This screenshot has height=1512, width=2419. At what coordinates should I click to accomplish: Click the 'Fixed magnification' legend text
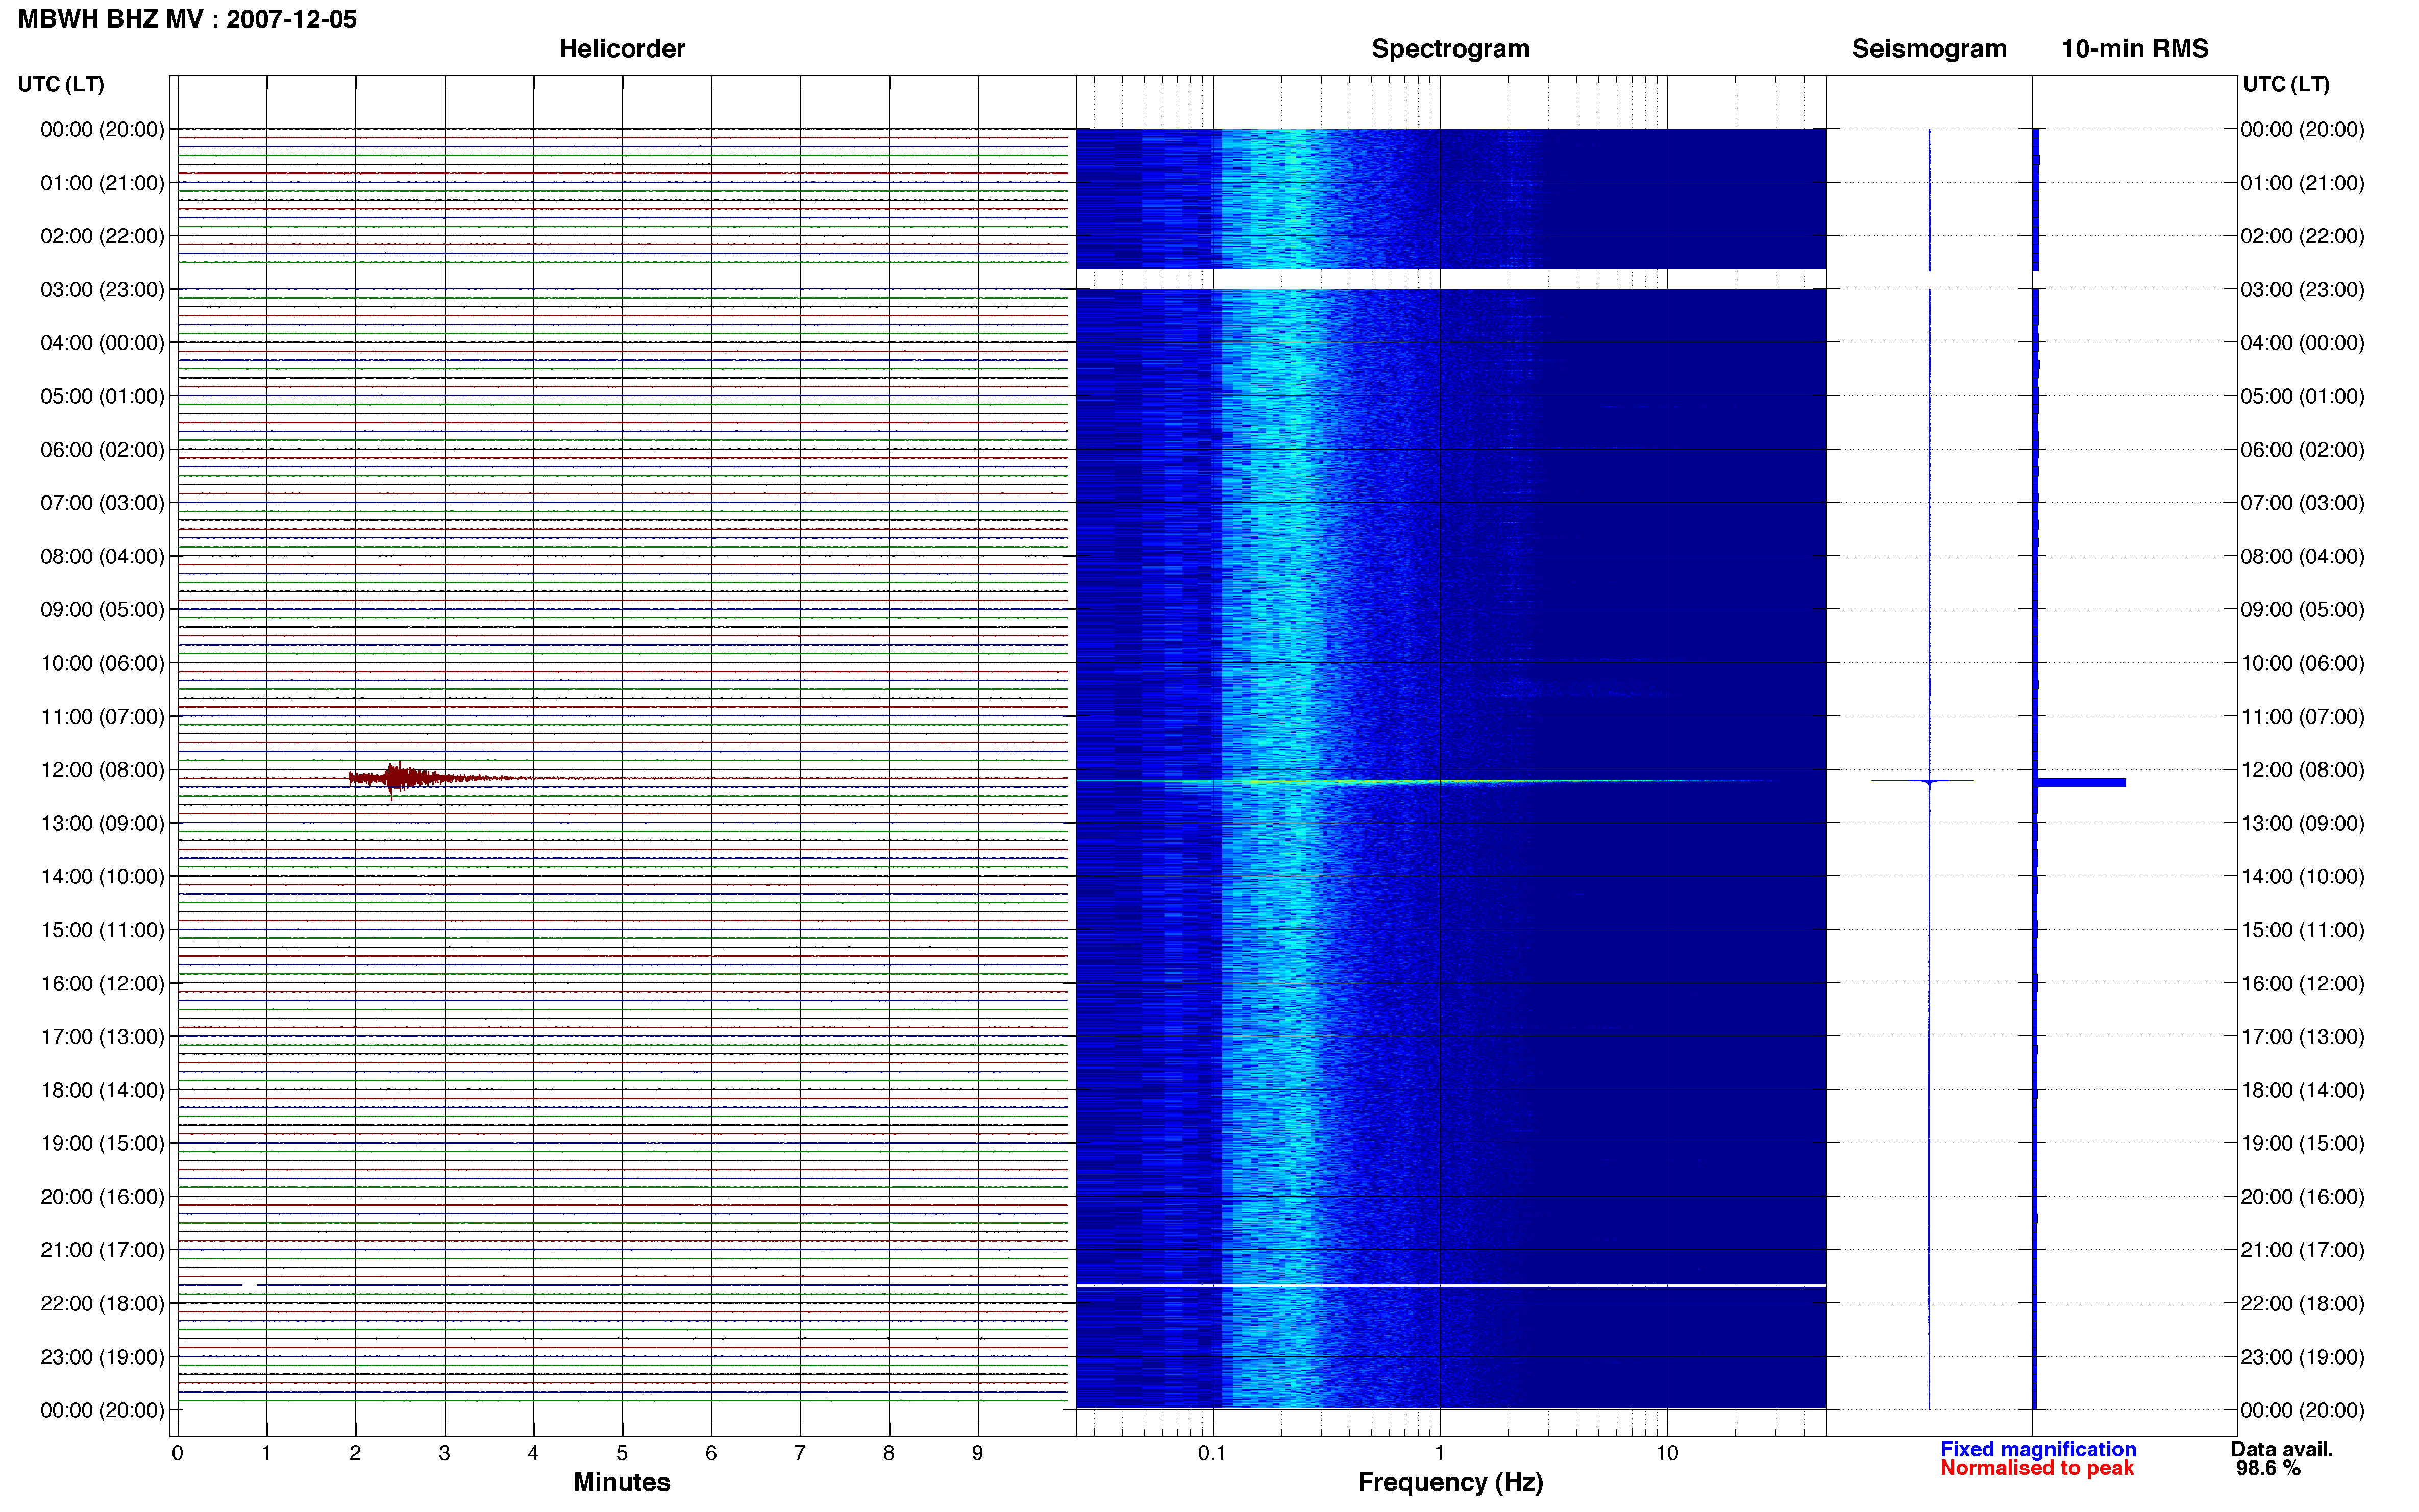coord(2038,1449)
